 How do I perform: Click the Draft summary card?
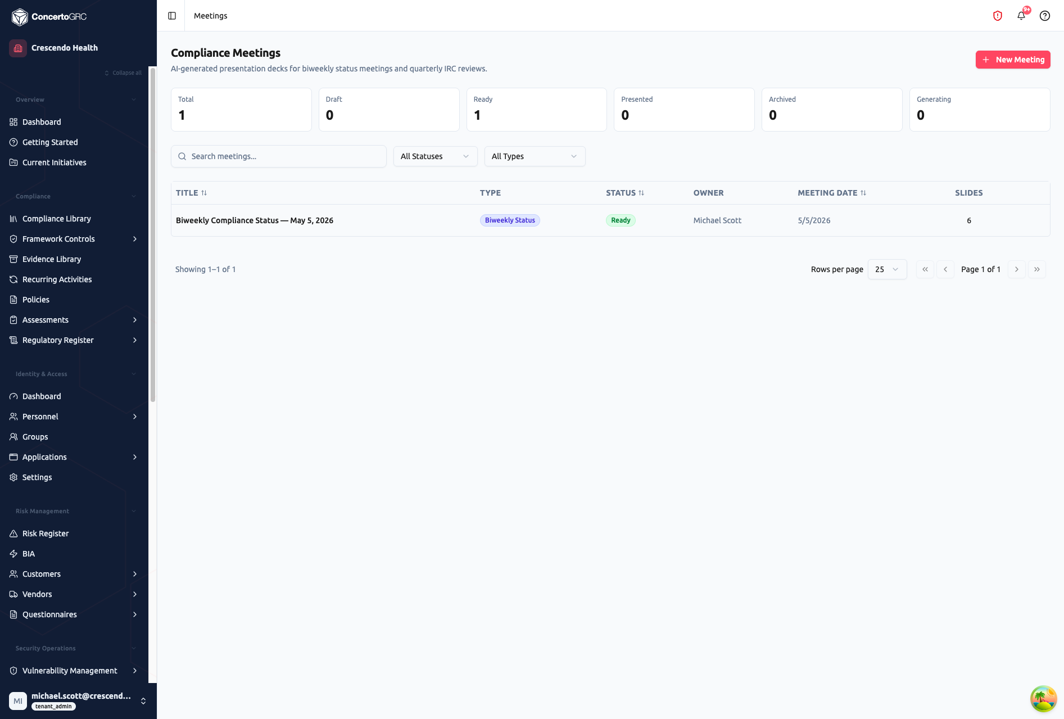pyautogui.click(x=389, y=110)
